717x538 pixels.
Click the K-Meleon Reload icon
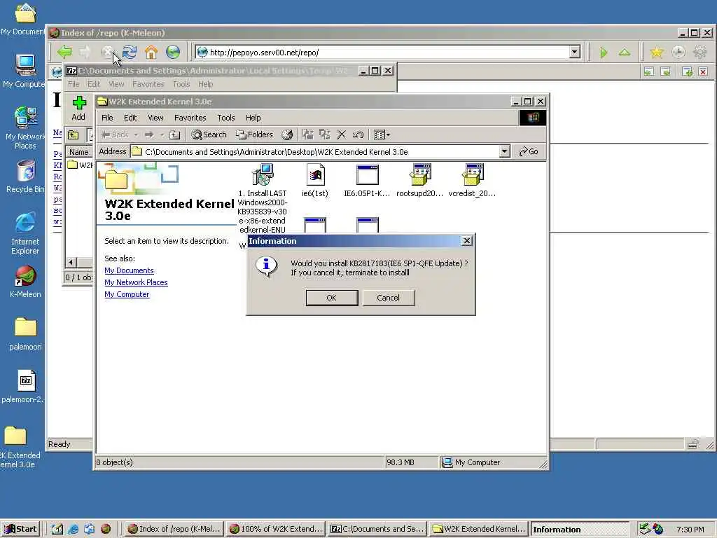click(x=130, y=52)
